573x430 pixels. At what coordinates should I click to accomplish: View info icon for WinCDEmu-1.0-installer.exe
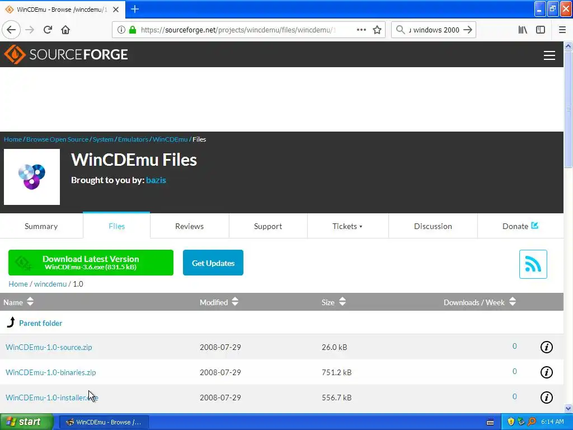coord(546,398)
